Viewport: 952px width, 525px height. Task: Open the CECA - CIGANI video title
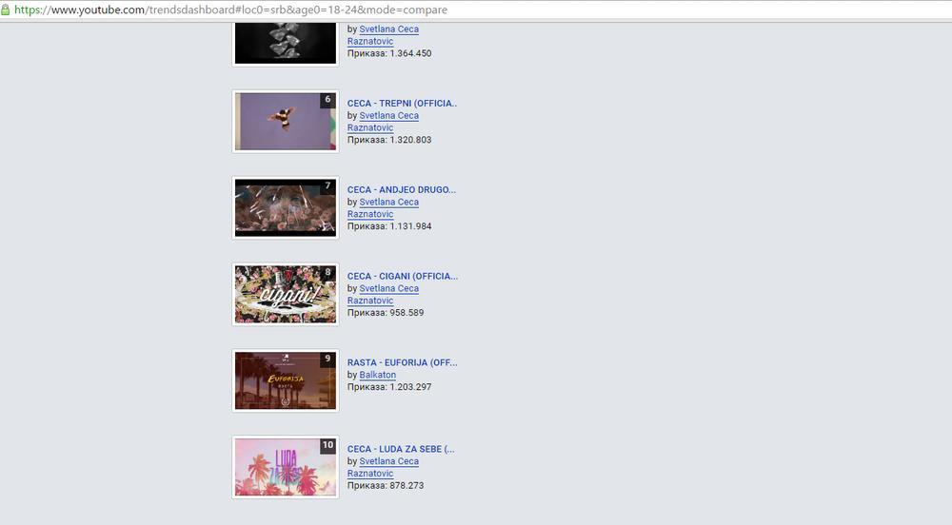[402, 276]
